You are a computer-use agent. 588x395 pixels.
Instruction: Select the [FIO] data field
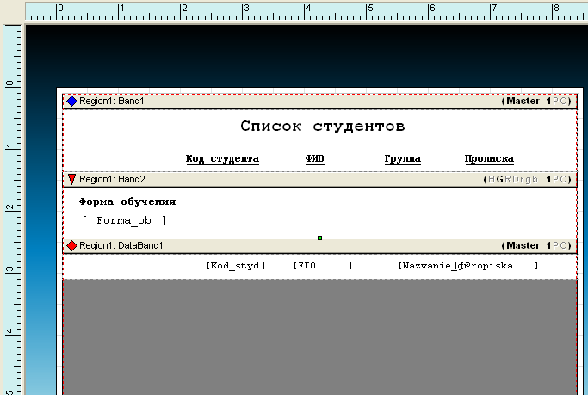(x=323, y=266)
